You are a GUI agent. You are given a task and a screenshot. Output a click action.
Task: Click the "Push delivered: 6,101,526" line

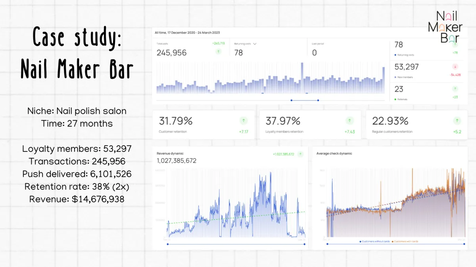[77, 174]
